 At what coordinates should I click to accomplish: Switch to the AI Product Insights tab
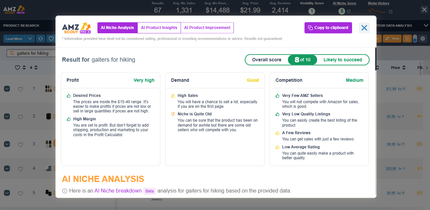(x=159, y=28)
